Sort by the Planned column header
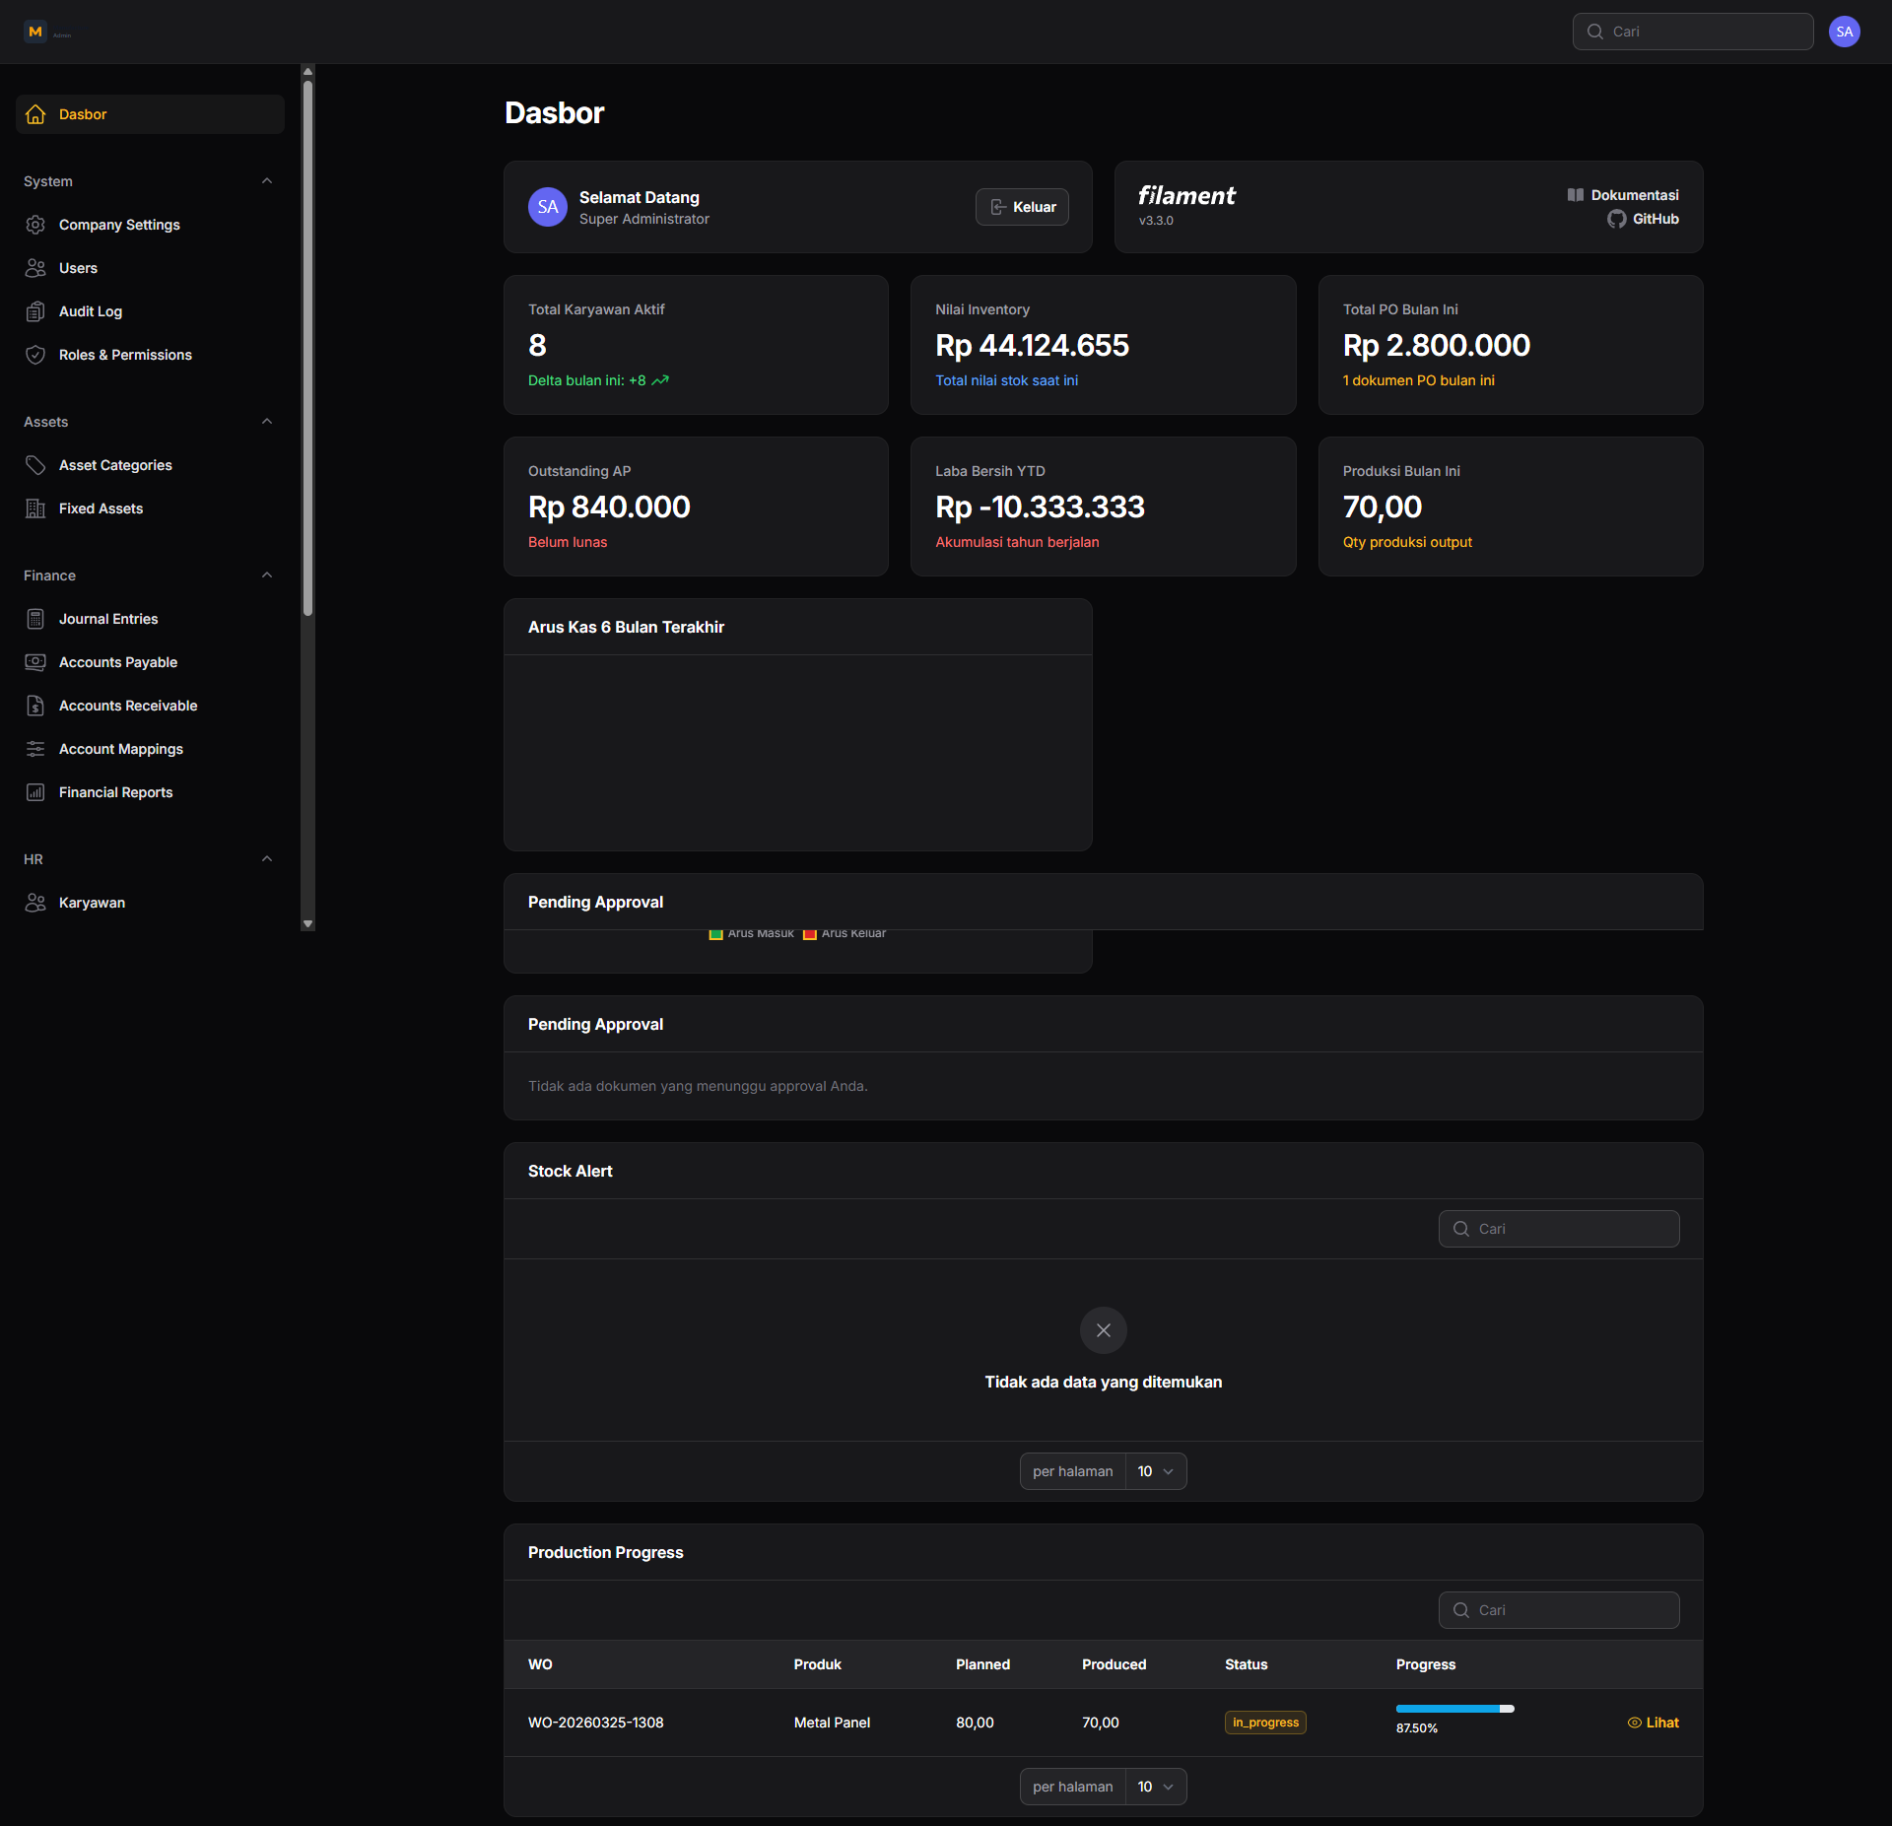This screenshot has width=1892, height=1826. [x=982, y=1664]
